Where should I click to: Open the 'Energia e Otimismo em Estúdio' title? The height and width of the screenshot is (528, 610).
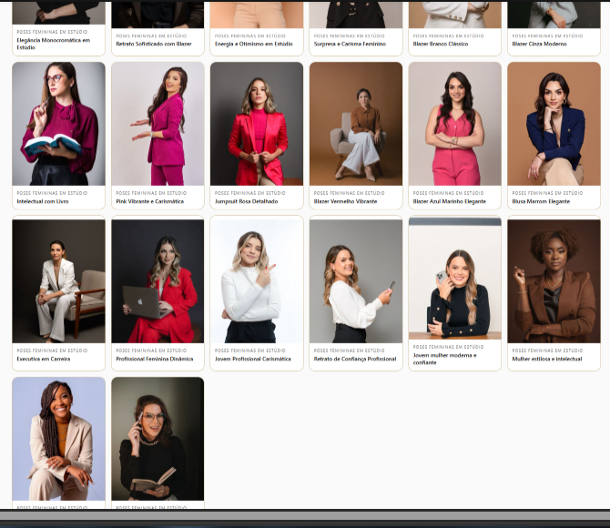click(254, 44)
